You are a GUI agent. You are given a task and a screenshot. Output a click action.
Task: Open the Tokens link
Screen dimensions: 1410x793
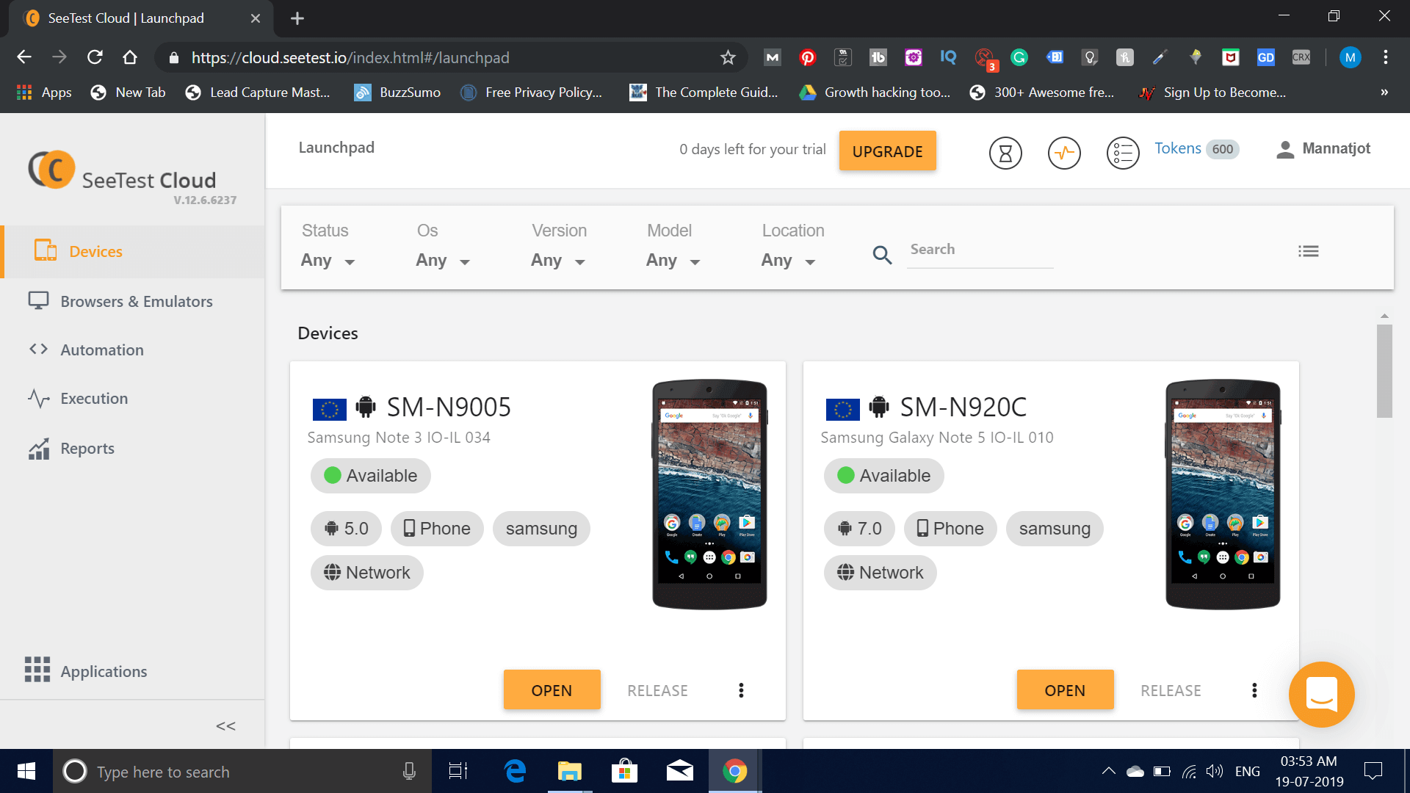point(1177,148)
